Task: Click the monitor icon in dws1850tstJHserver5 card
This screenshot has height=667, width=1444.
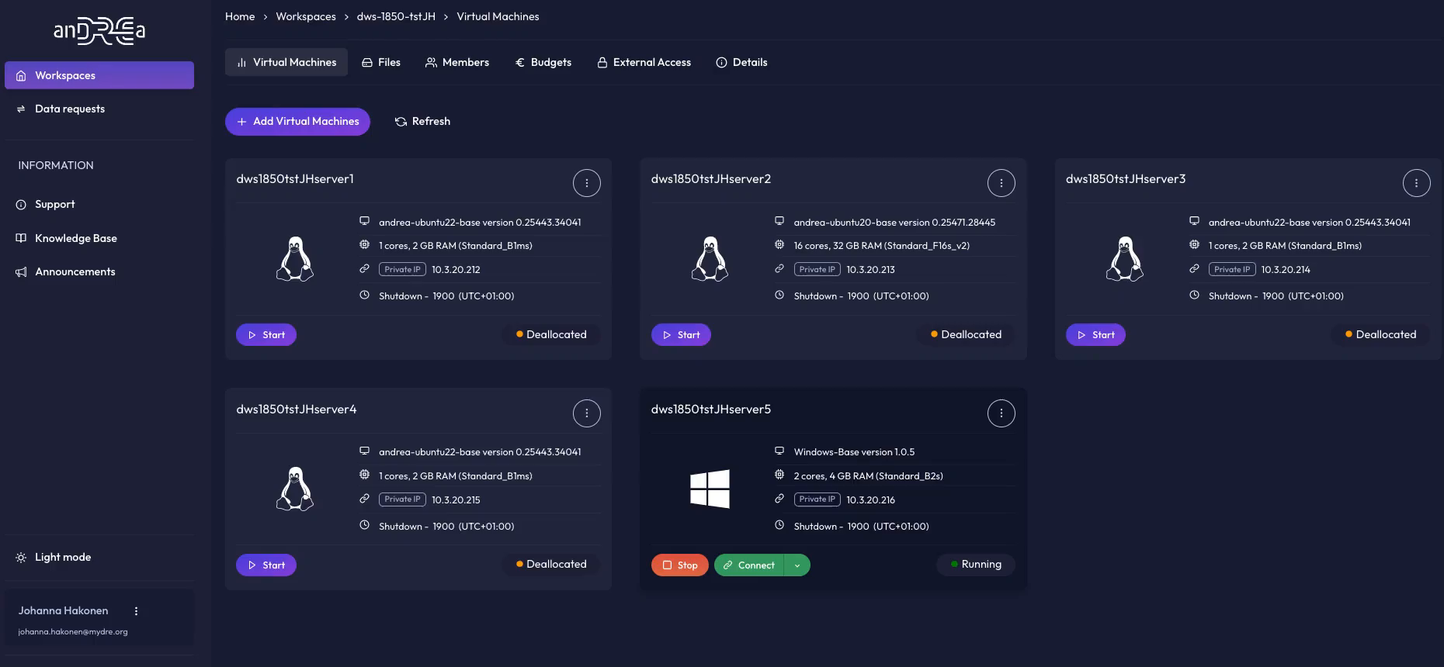Action: pos(779,451)
